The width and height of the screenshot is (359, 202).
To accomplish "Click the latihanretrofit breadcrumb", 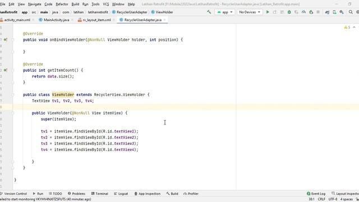I will pyautogui.click(x=98, y=12).
